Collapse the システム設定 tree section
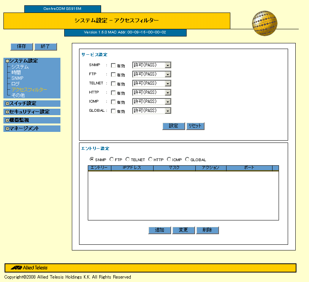 [x=7, y=61]
